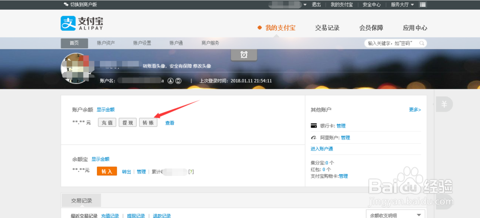Click 退款记录 link

(162, 216)
